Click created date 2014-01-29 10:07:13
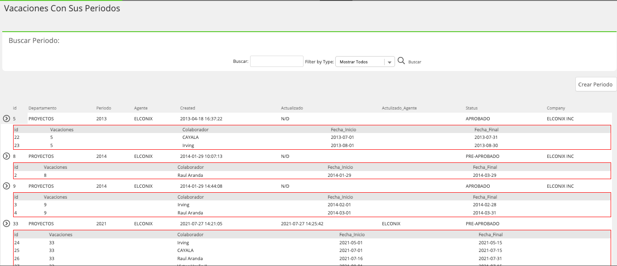The height and width of the screenshot is (266, 617). pos(201,156)
